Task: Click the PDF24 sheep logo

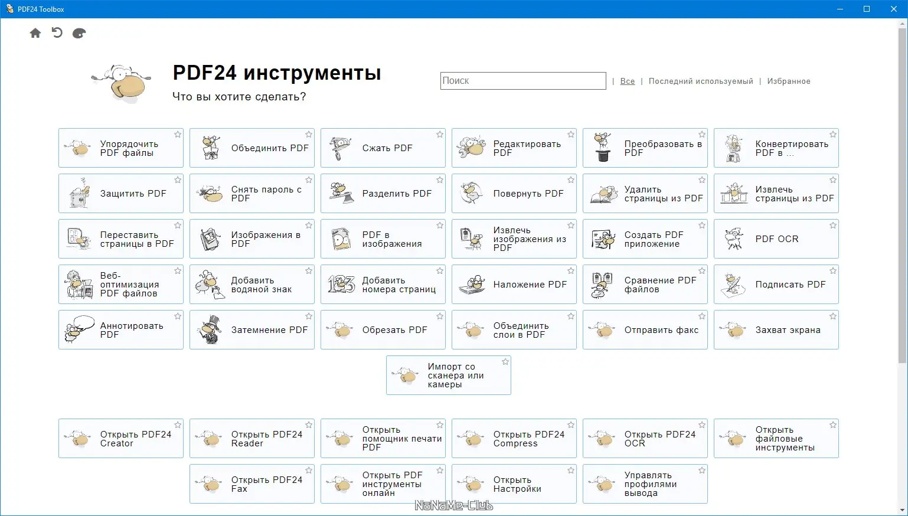Action: 122,83
